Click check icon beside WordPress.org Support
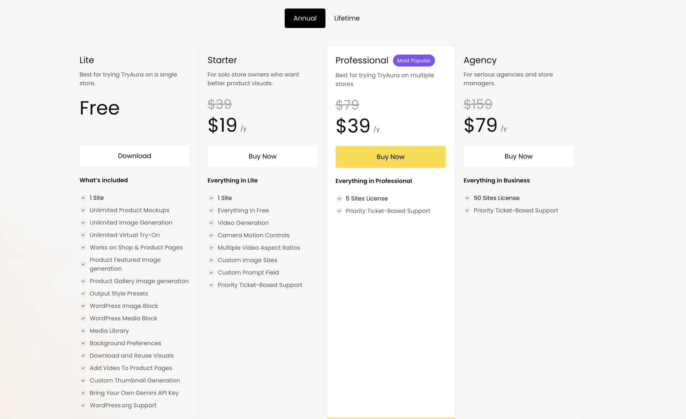Screen dimensions: 686x419 (x=83, y=405)
